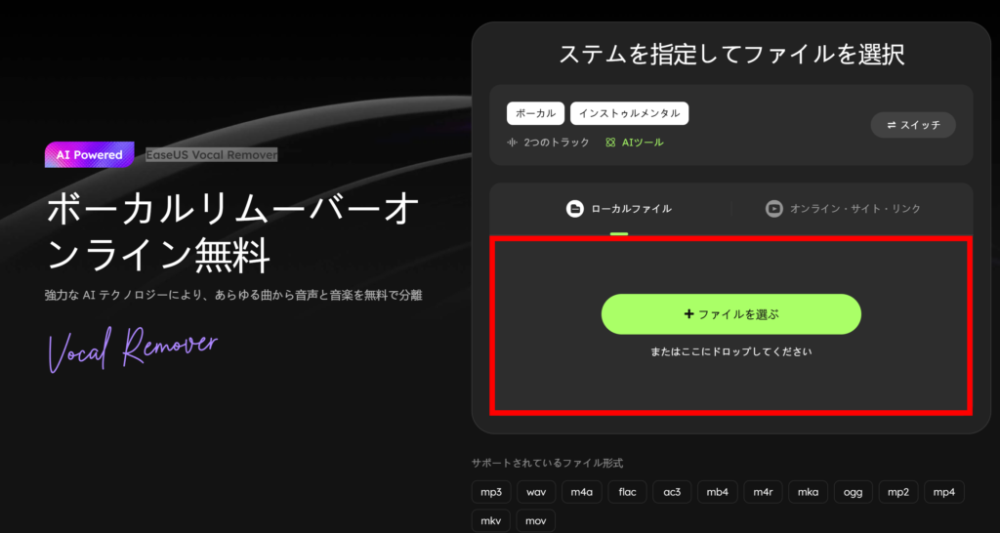
Task: Click the flac format tag
Action: (x=627, y=491)
